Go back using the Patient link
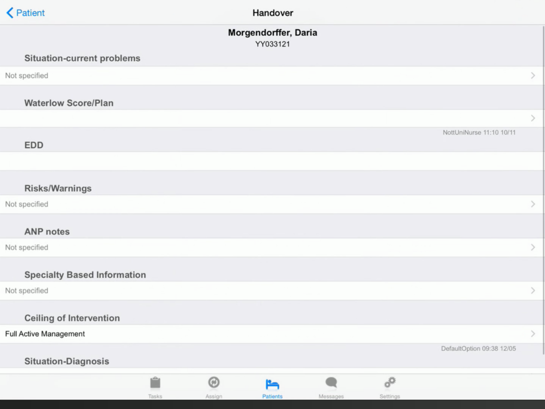 coord(30,13)
